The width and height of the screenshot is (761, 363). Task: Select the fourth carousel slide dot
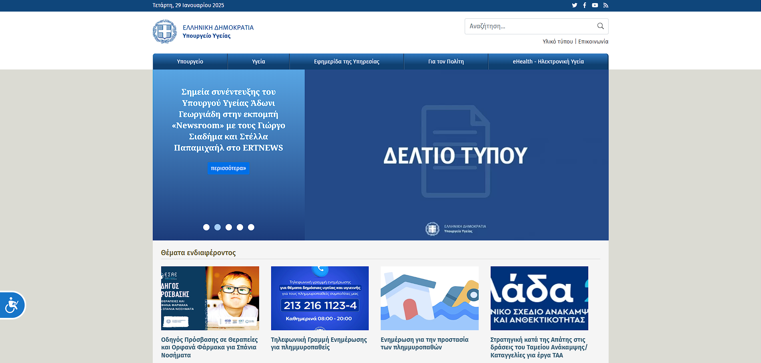click(240, 227)
